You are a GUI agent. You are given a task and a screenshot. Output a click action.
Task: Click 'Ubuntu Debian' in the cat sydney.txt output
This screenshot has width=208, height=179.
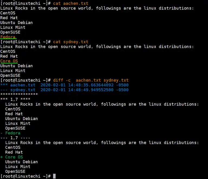[17, 66]
